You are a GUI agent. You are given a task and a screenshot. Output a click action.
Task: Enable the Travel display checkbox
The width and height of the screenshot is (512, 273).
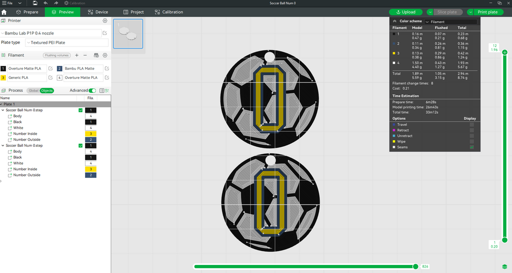472,124
